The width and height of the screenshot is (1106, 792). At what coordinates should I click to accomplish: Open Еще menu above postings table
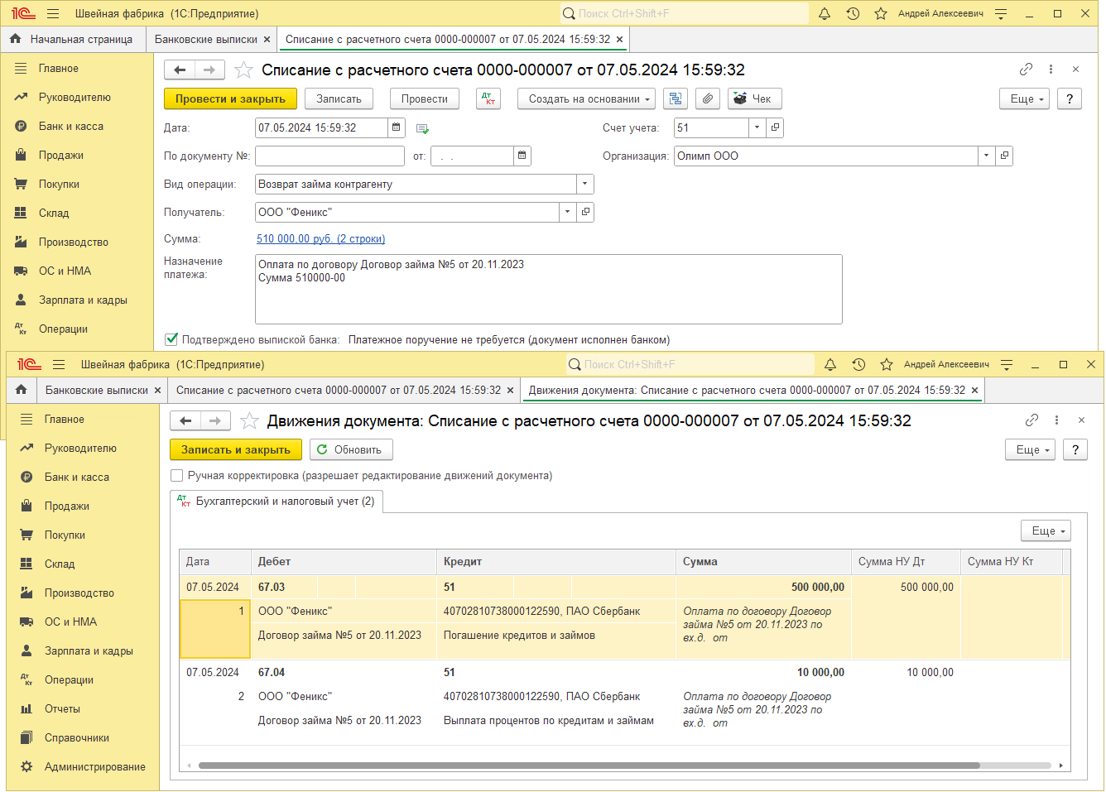pyautogui.click(x=1046, y=530)
